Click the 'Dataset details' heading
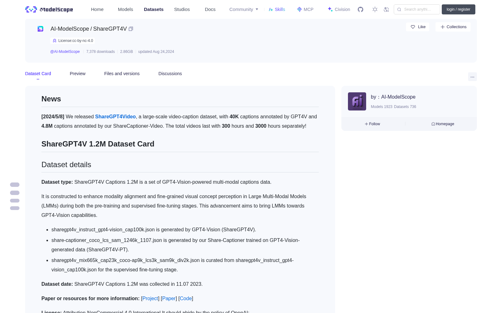The width and height of the screenshot is (502, 313). coord(66,165)
